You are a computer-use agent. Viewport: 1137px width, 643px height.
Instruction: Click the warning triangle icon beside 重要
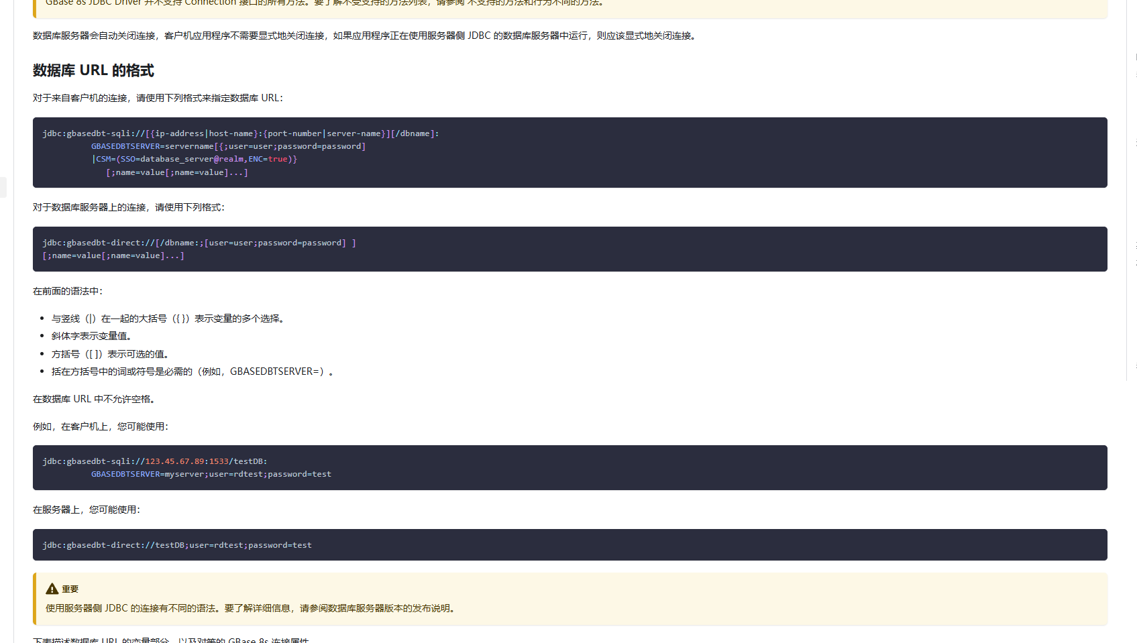tap(52, 589)
